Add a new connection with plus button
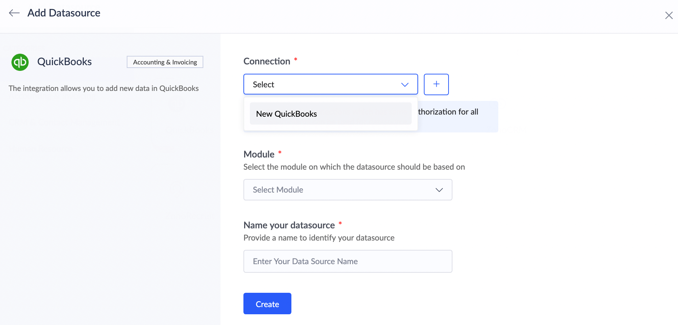This screenshot has height=325, width=678. coord(436,84)
